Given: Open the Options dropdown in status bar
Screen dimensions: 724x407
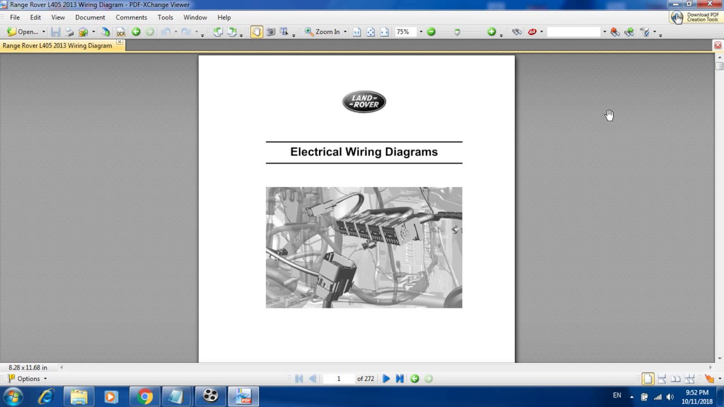Looking at the screenshot, I should [27, 379].
